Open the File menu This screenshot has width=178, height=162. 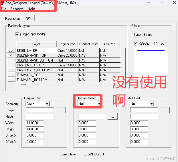4,9
